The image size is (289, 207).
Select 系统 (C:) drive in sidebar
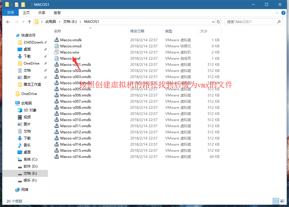(x=30, y=159)
